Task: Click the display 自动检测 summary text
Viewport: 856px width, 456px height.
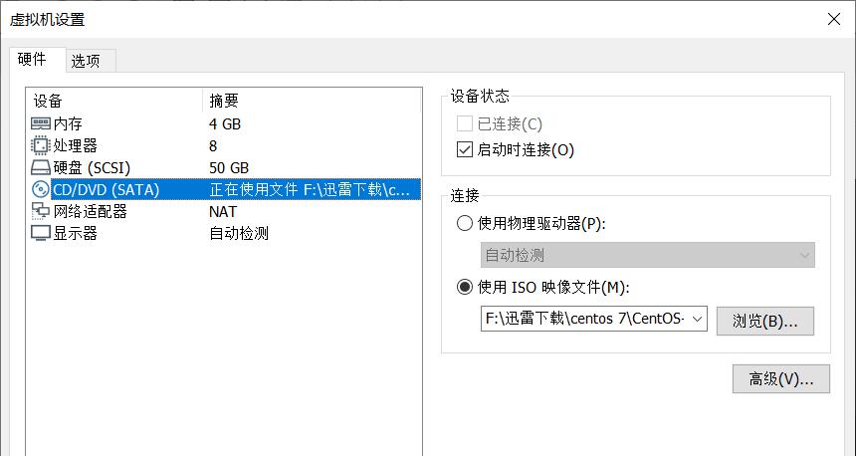Action: pyautogui.click(x=239, y=233)
